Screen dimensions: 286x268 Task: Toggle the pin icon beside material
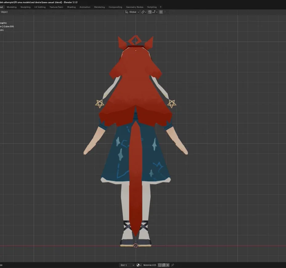coord(172,265)
